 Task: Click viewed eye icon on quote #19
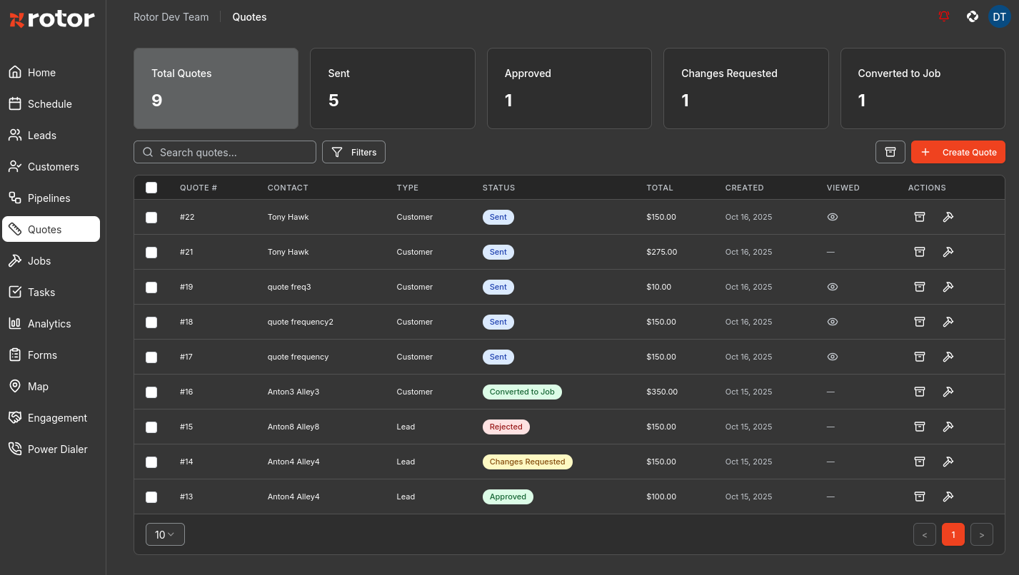pos(832,287)
